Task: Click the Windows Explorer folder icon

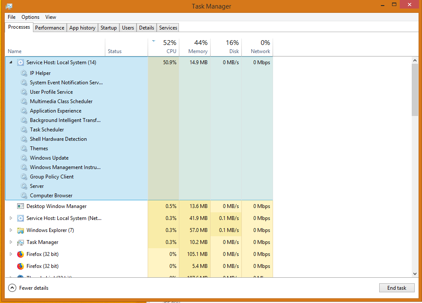Action: pos(20,230)
